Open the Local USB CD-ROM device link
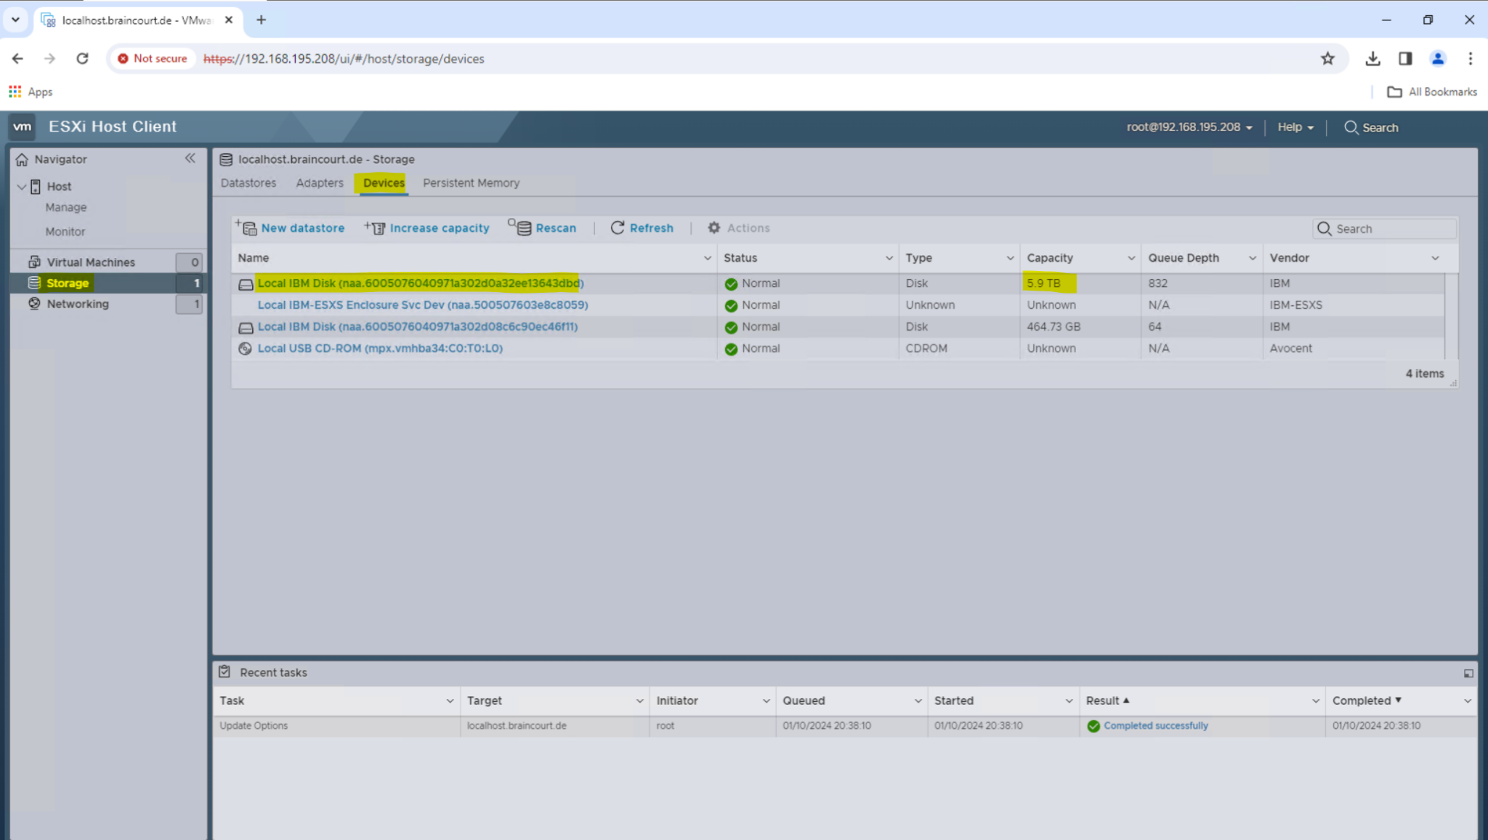This screenshot has height=840, width=1488. [379, 348]
